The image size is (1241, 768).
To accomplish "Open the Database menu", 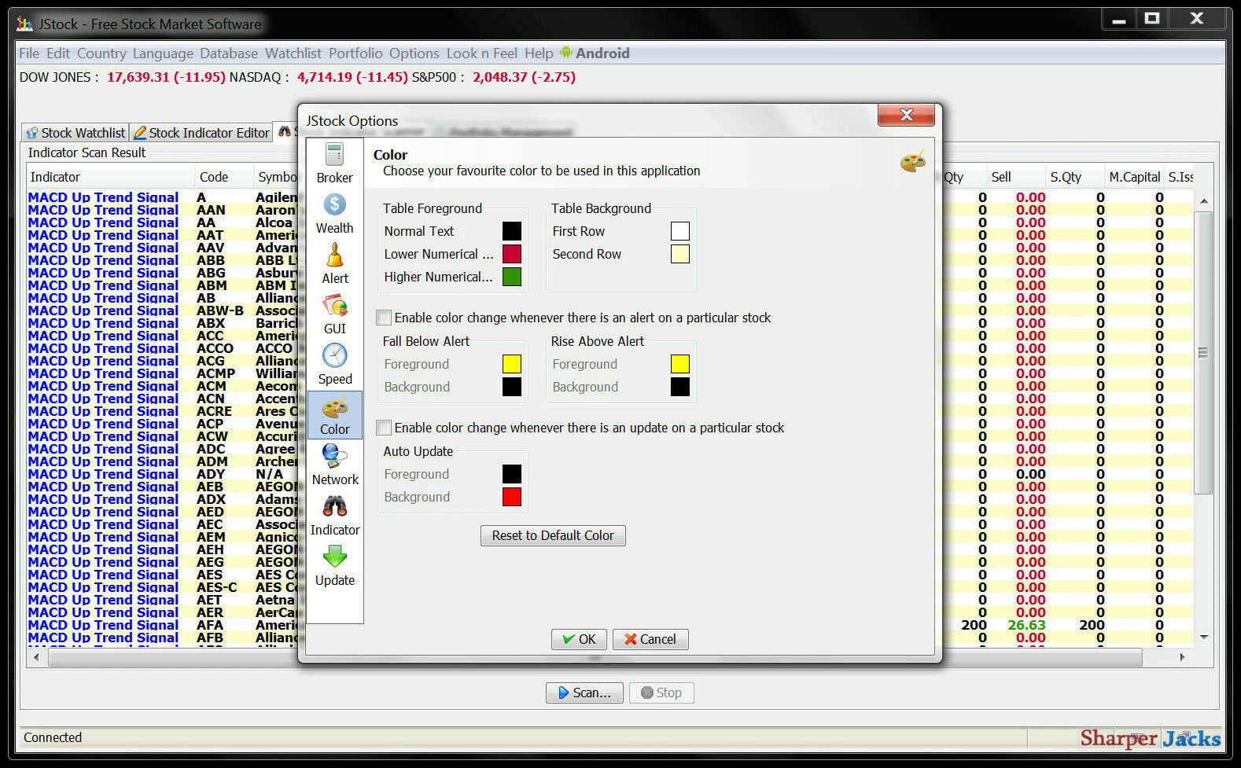I will click(229, 53).
